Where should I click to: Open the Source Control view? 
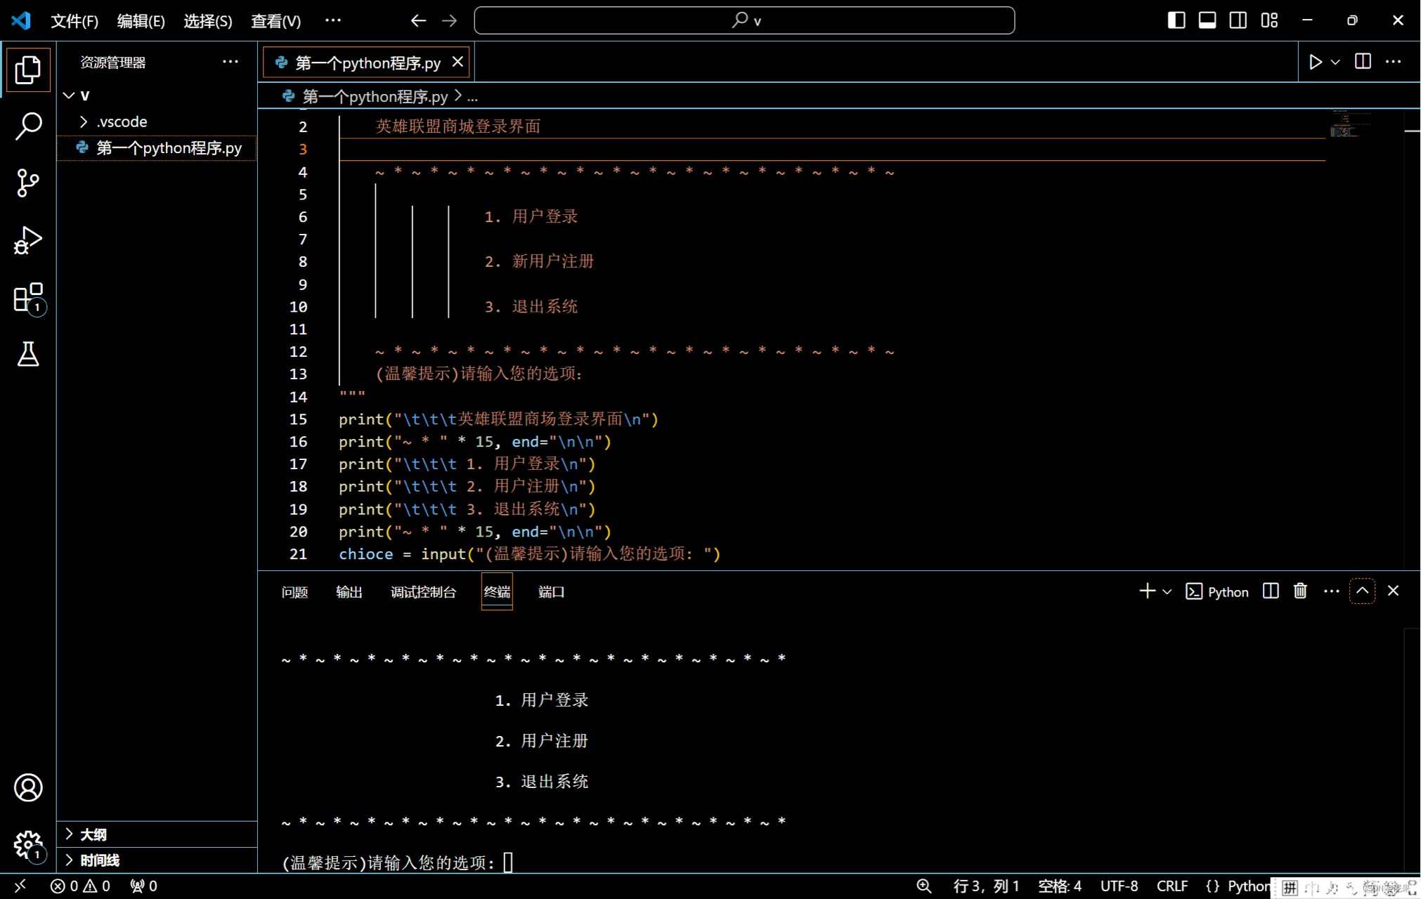tap(28, 183)
